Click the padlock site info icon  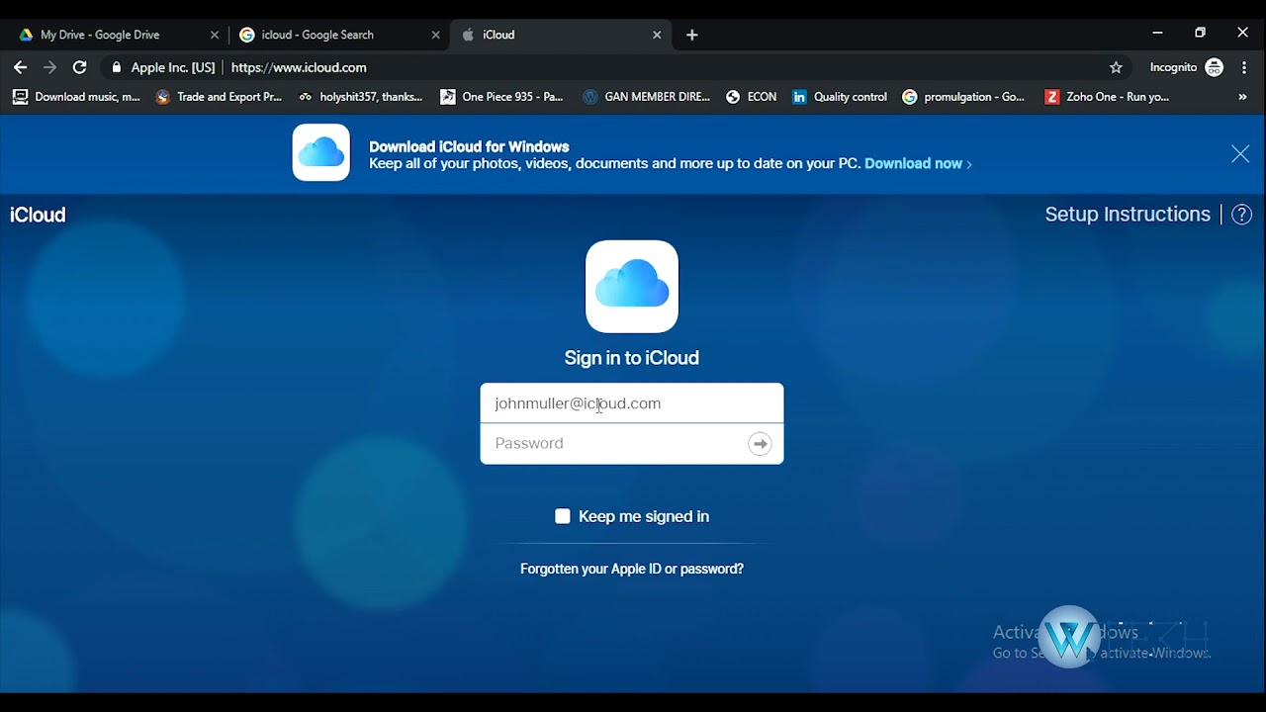coord(117,67)
